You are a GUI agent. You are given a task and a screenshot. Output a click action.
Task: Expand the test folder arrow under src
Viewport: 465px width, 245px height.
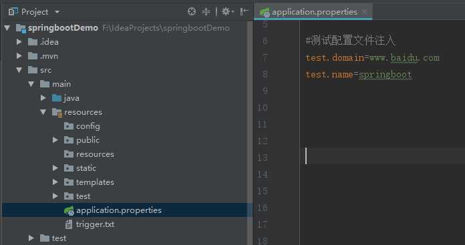[x=31, y=238]
